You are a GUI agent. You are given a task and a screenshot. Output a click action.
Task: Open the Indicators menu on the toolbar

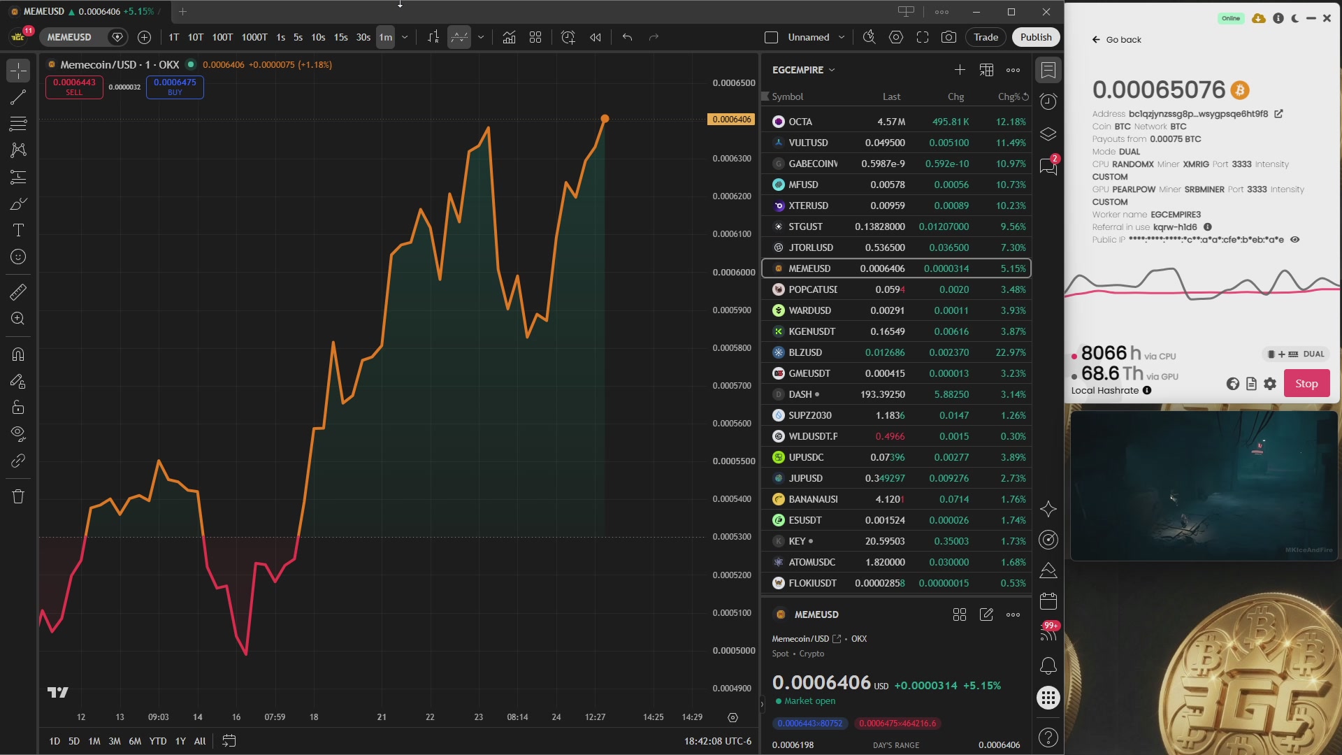pyautogui.click(x=509, y=37)
